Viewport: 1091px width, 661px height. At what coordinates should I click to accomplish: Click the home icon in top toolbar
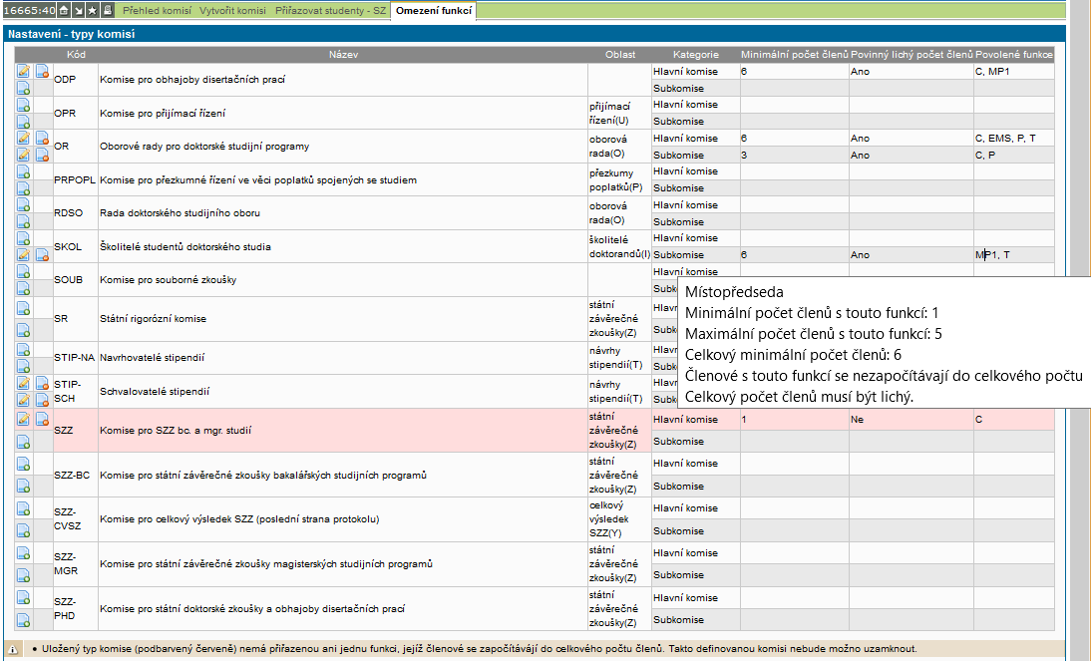[x=64, y=11]
